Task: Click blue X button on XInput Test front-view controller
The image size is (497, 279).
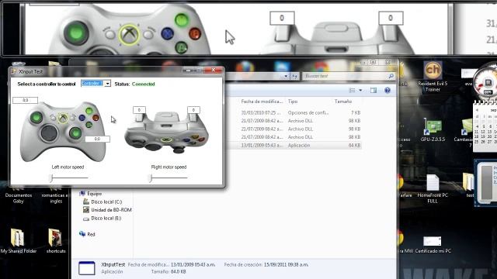Action: click(x=82, y=118)
